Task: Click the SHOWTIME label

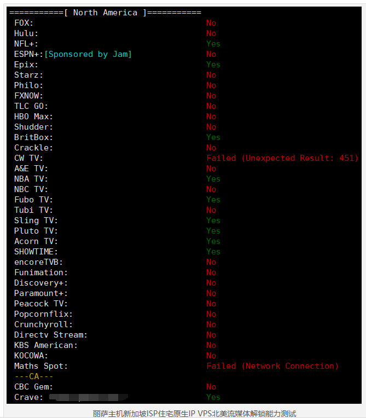Action: [36, 252]
